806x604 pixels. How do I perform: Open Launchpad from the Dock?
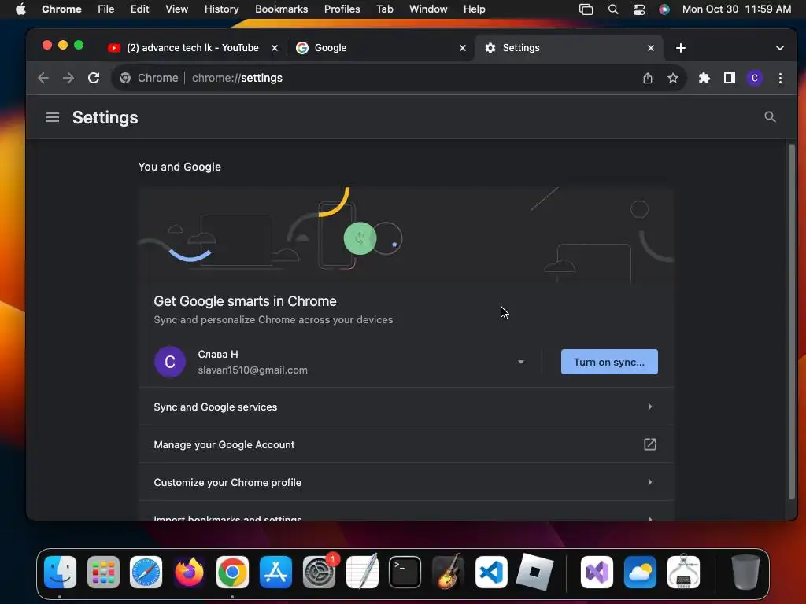tap(103, 572)
